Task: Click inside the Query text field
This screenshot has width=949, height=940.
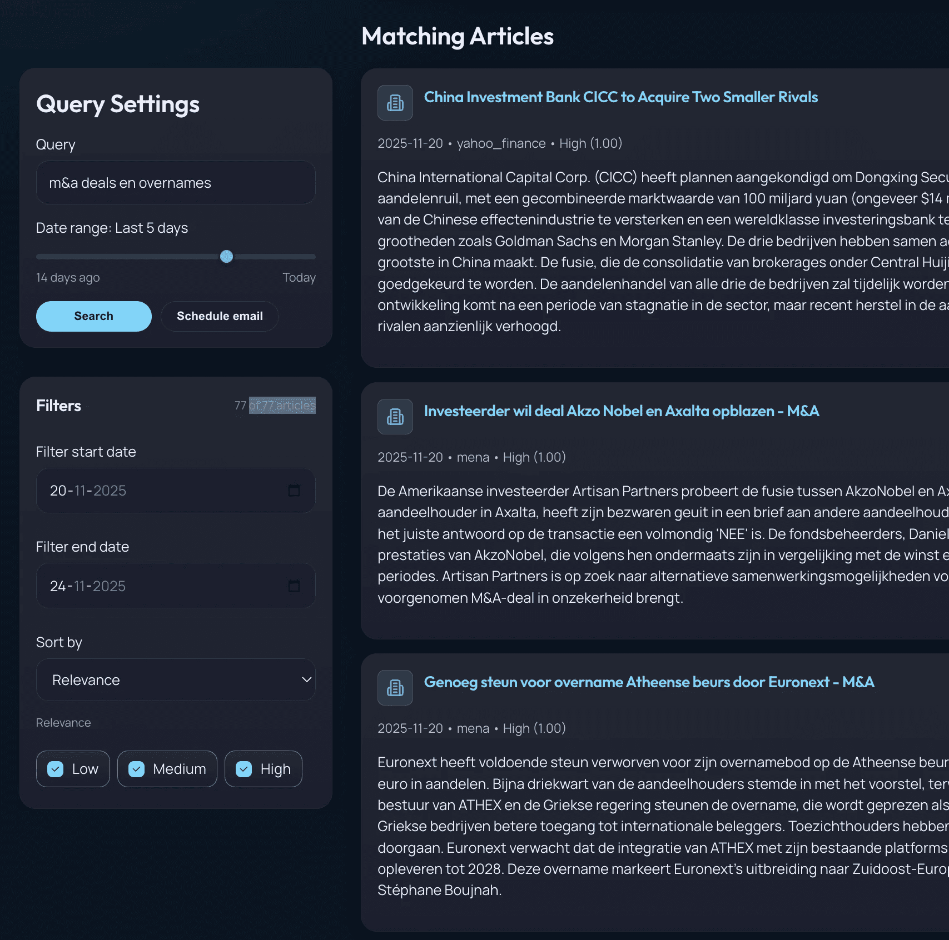Action: coord(176,182)
